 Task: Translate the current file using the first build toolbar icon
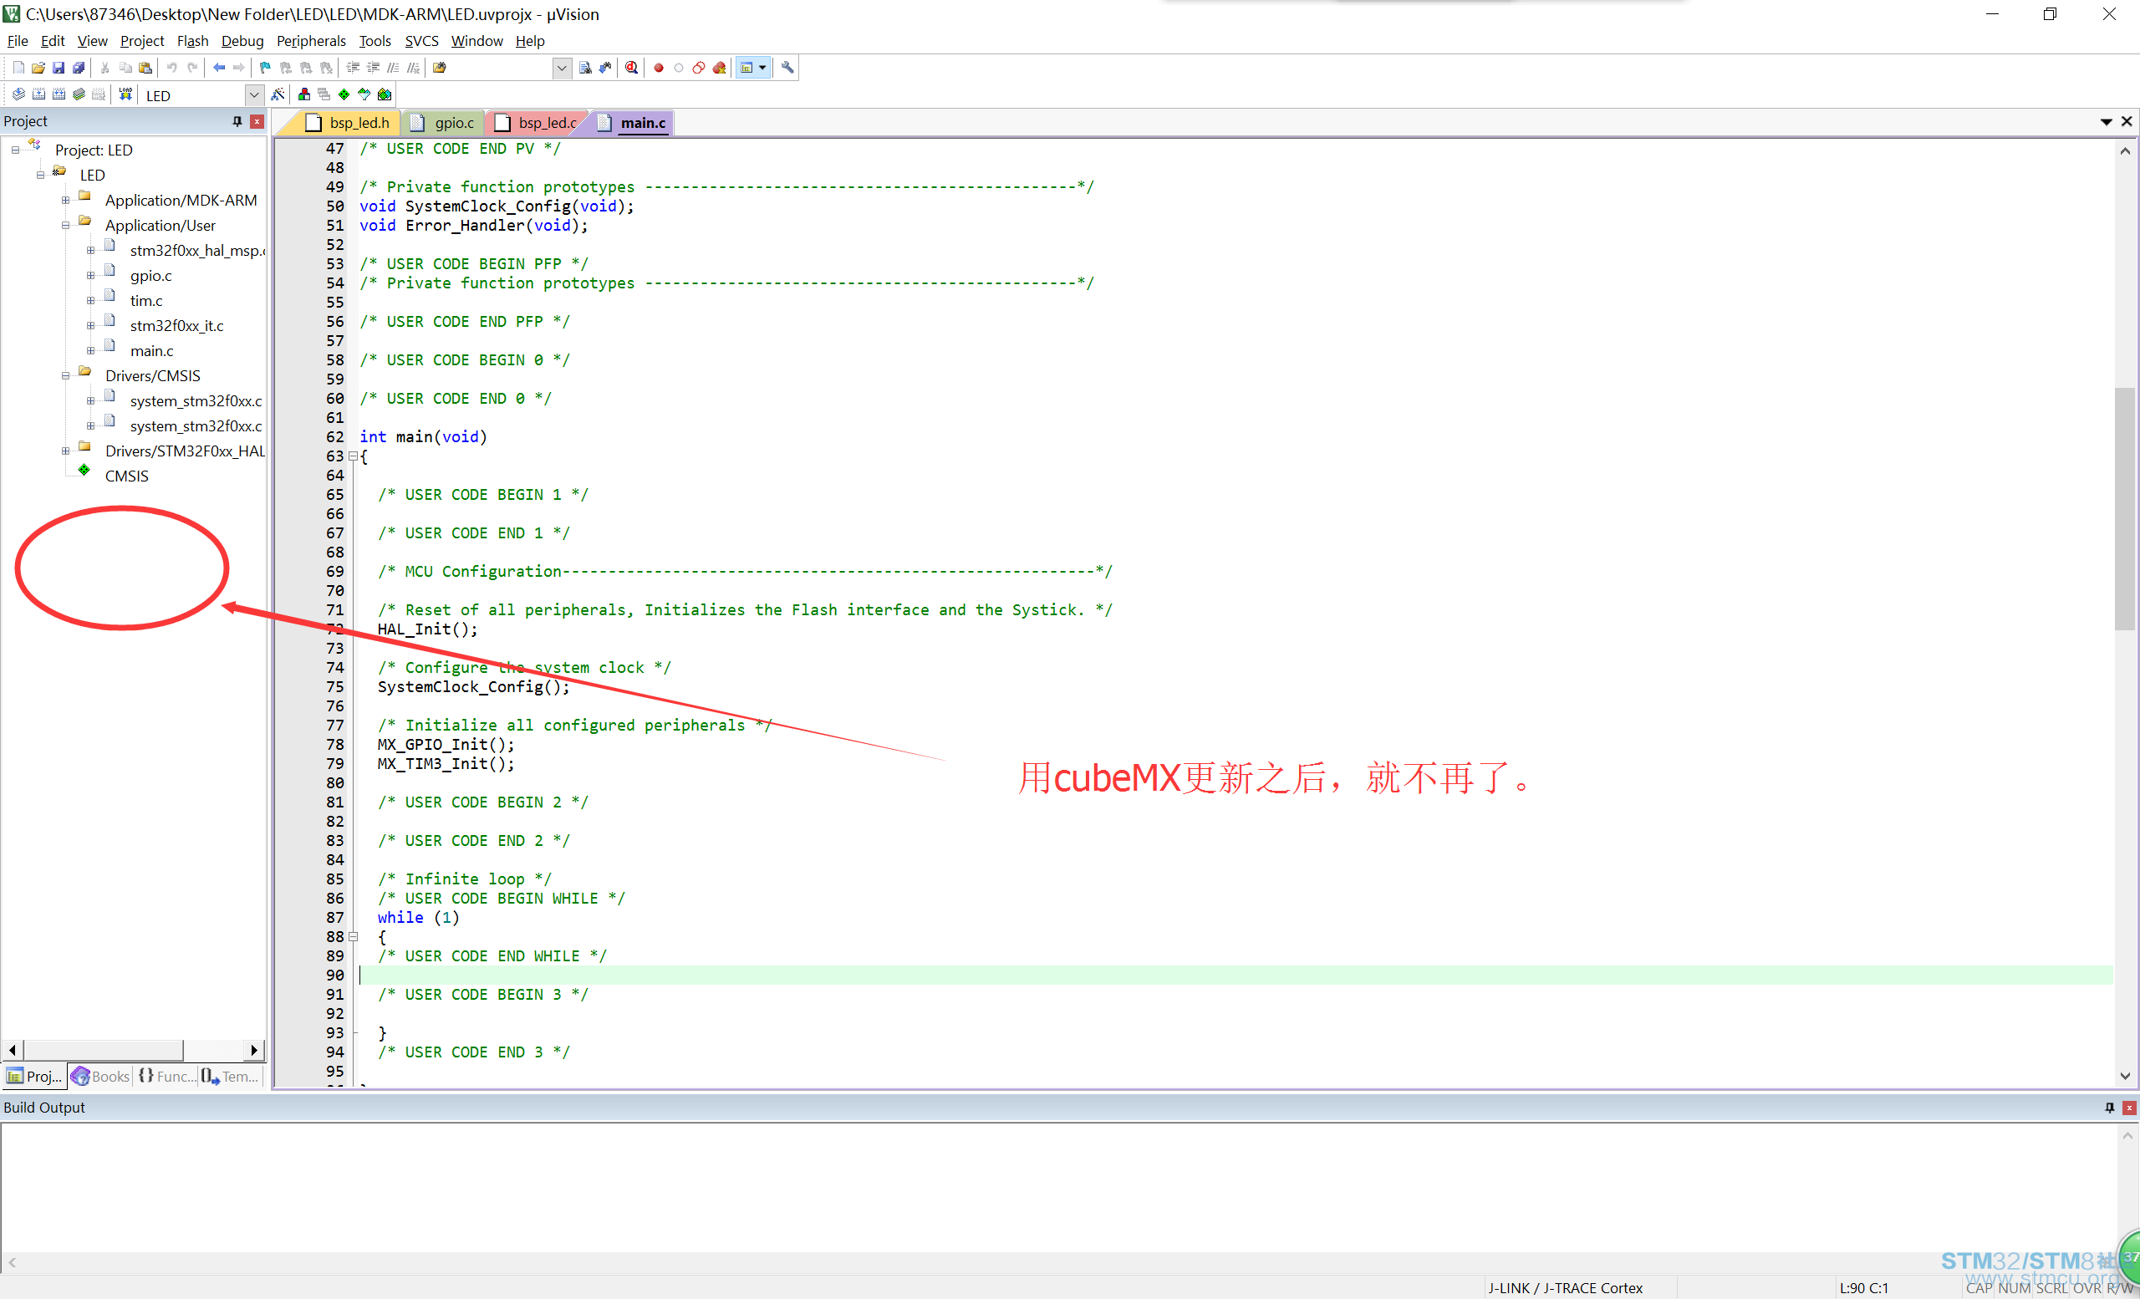point(18,94)
